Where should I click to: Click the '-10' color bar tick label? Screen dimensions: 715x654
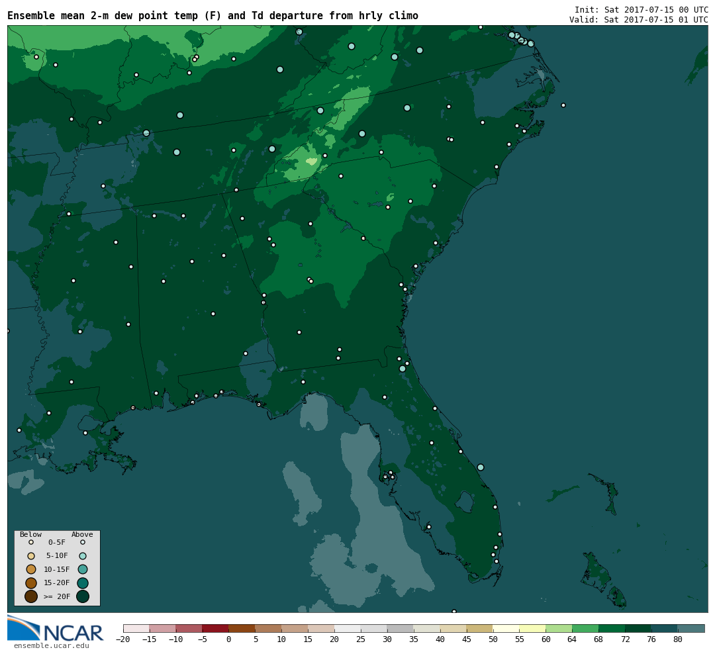[x=175, y=639]
